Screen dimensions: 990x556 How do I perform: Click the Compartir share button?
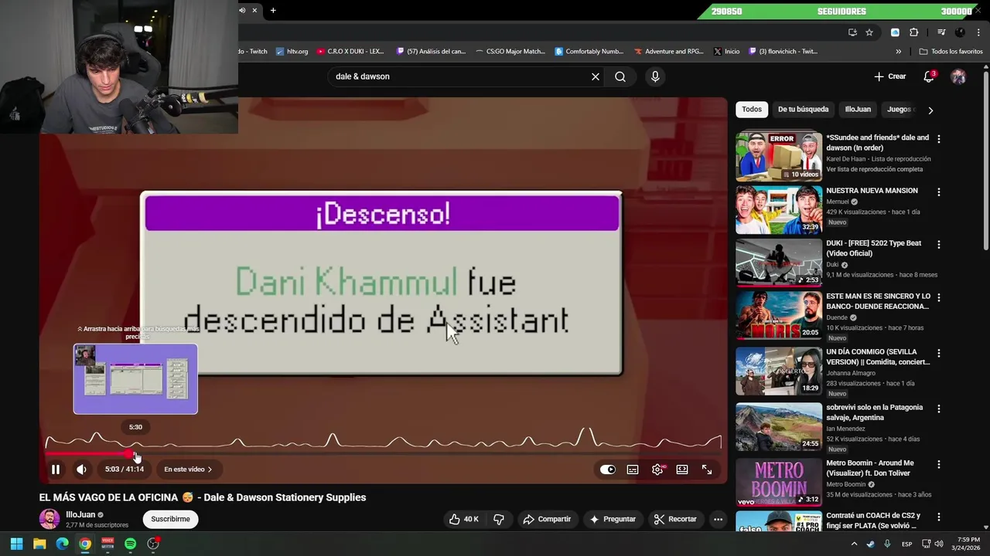click(x=547, y=519)
